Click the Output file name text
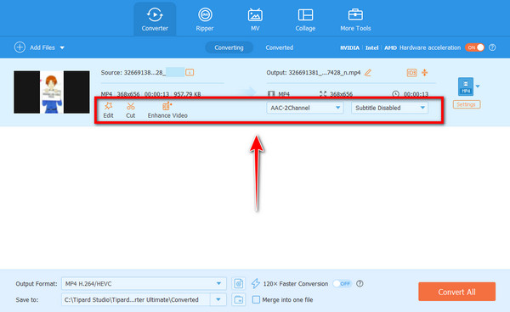The height and width of the screenshot is (312, 510). tap(314, 73)
